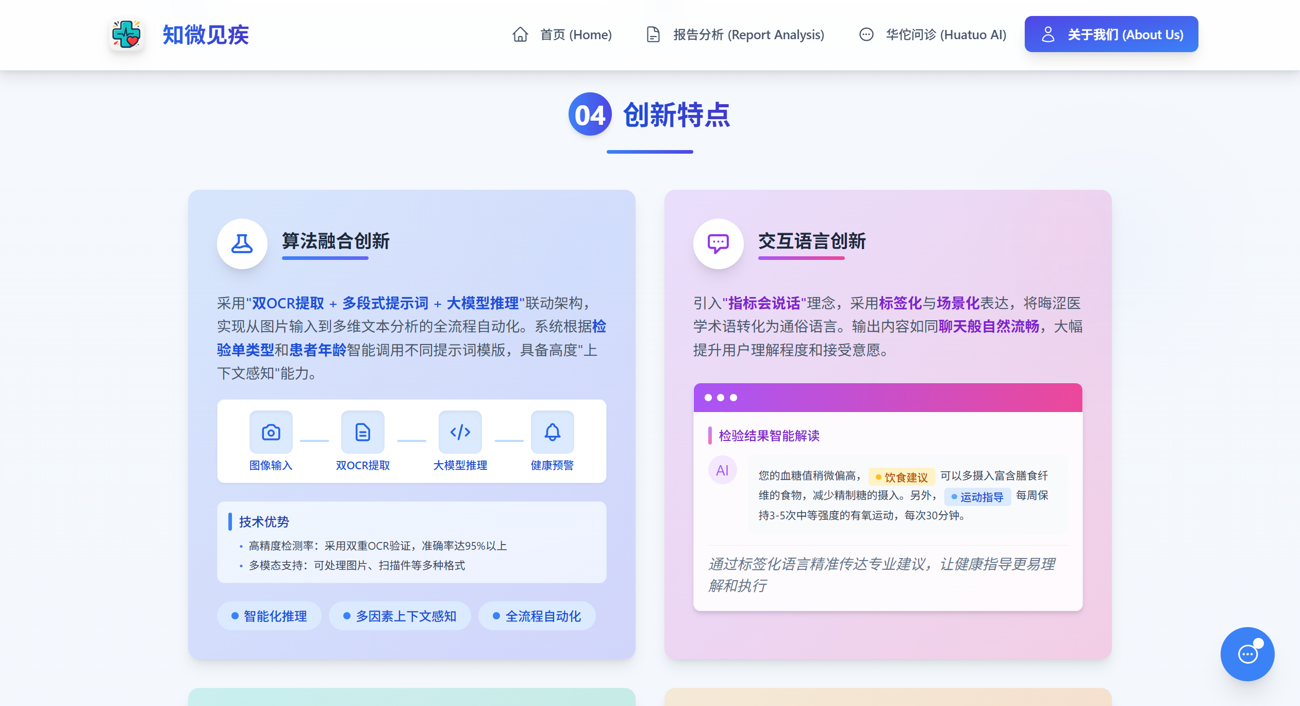Click the 交互语言创新 card title
This screenshot has width=1300, height=706.
812,241
